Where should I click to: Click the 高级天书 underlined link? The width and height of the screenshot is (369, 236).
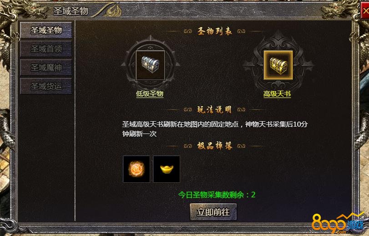pos(277,94)
